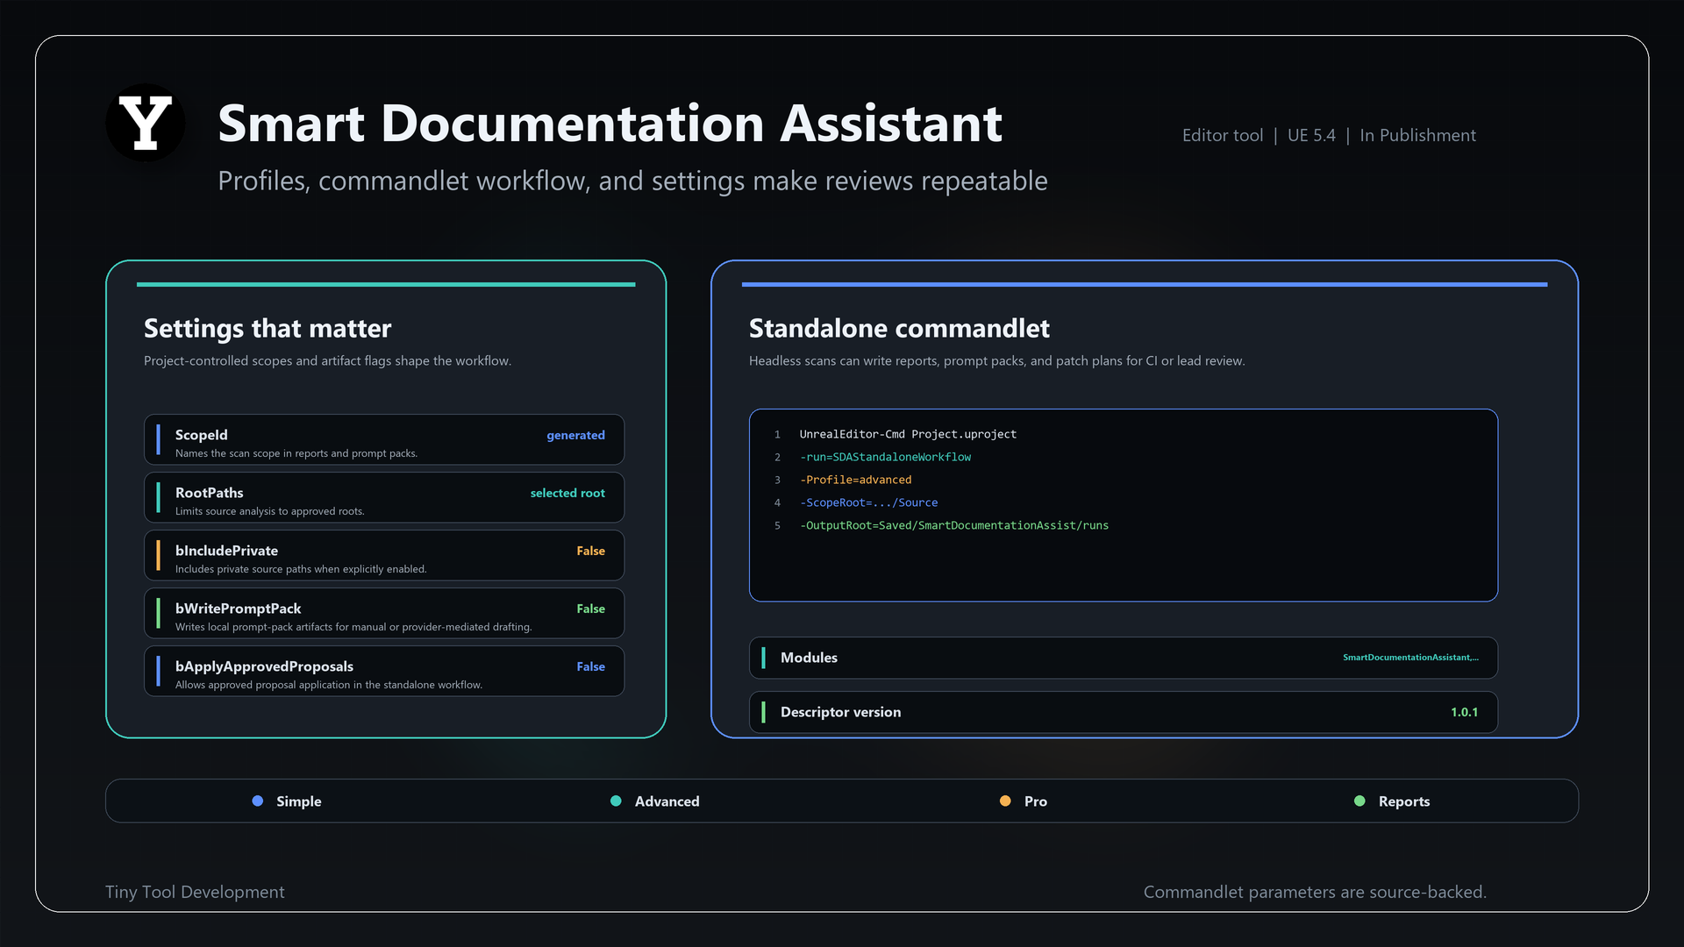This screenshot has width=1684, height=947.
Task: Select the RootPaths setting row
Action: tap(384, 497)
